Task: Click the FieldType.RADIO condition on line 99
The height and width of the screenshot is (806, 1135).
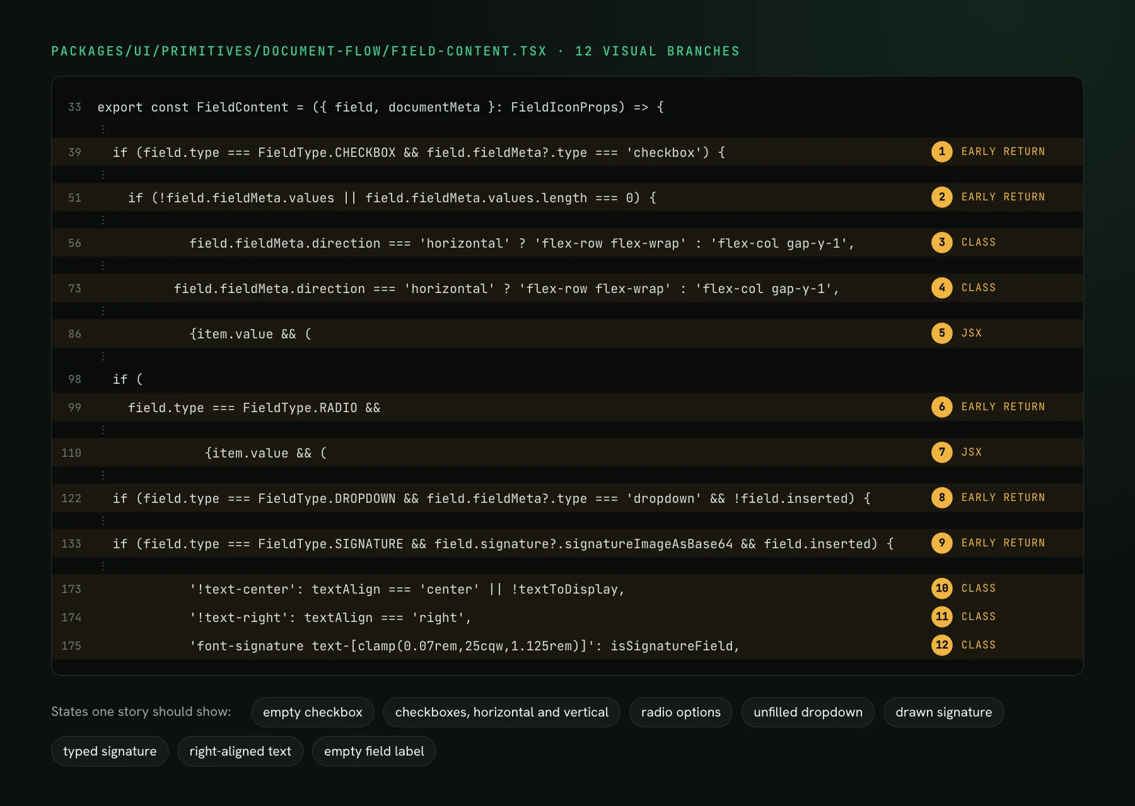Action: [254, 408]
